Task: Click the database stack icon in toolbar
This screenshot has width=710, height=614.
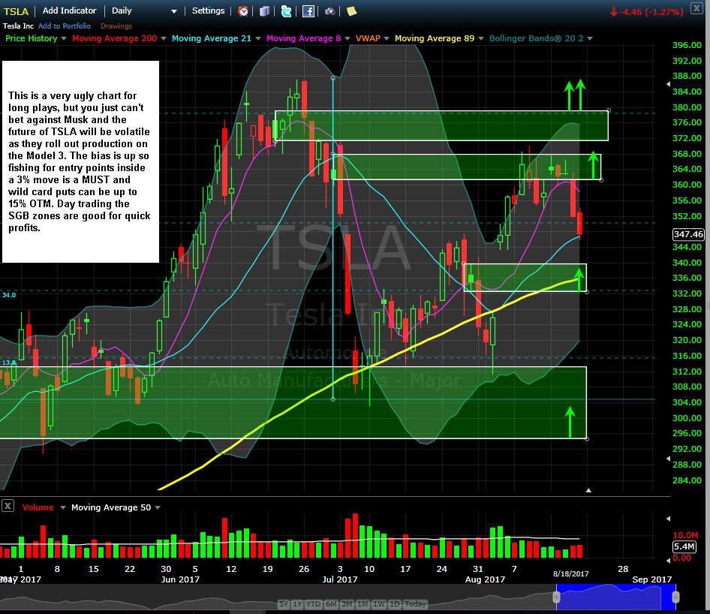Action: (264, 11)
